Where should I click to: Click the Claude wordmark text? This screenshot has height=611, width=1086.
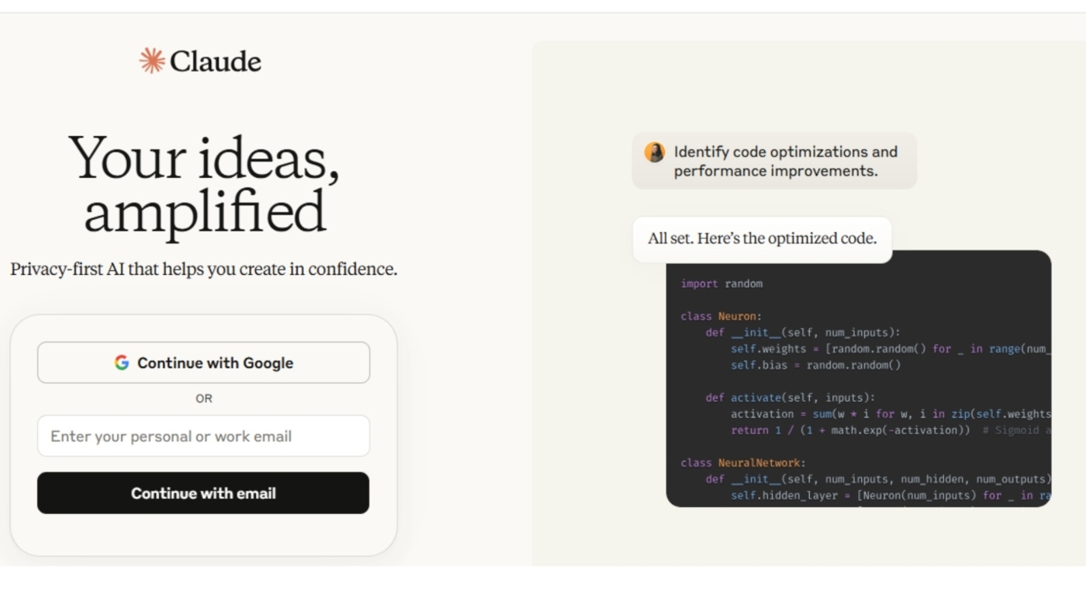click(x=215, y=61)
